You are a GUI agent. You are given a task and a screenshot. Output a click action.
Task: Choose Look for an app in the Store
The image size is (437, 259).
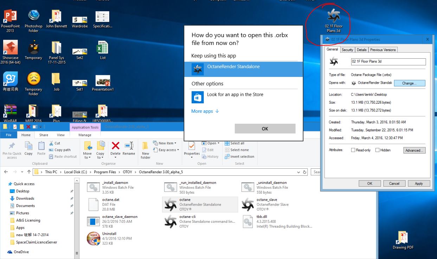tap(243, 97)
